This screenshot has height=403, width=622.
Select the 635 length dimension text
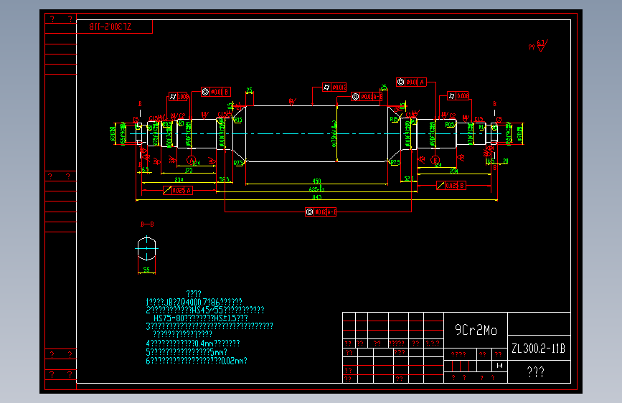pos(316,189)
